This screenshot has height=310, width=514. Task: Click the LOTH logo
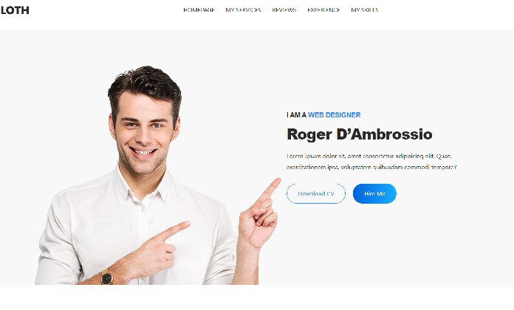15,10
